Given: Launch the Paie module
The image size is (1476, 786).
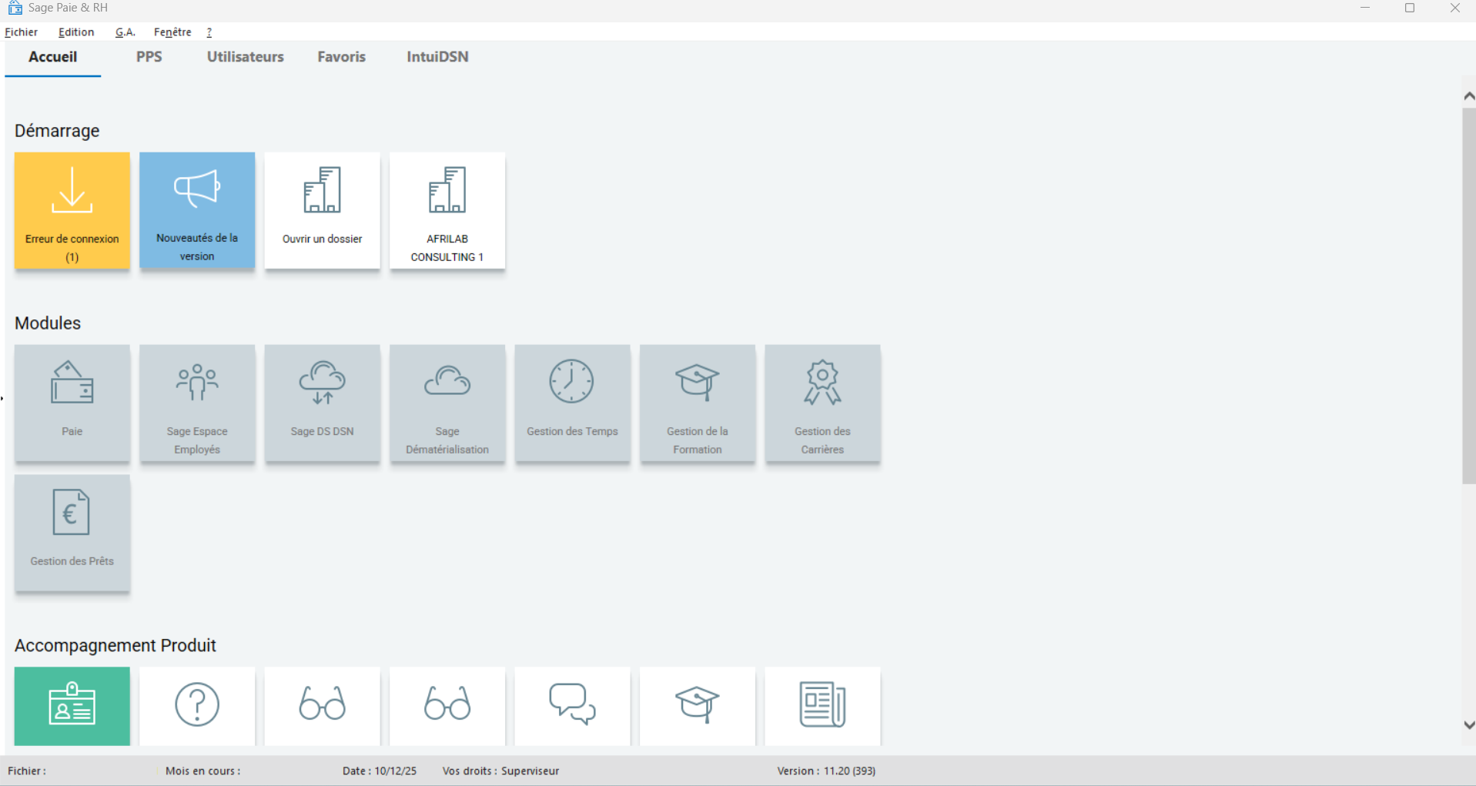Looking at the screenshot, I should 72,403.
